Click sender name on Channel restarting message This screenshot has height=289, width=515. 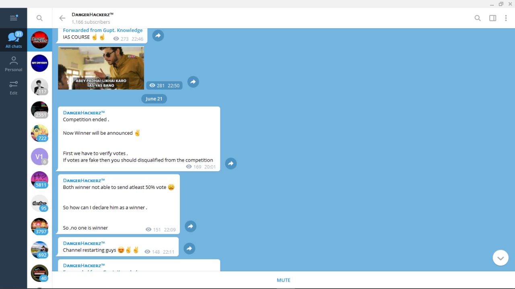click(x=84, y=243)
